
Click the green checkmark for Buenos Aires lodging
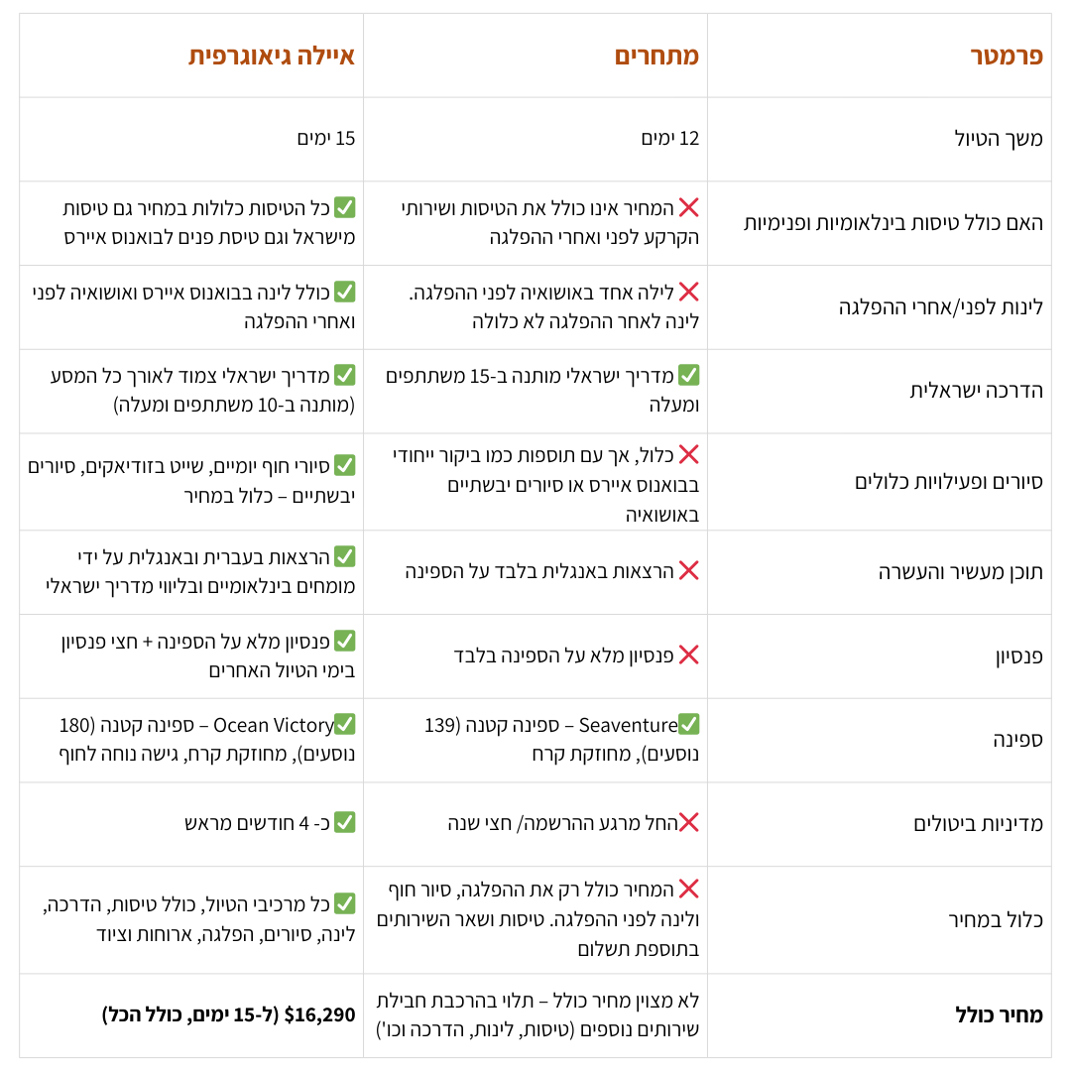pos(345,292)
